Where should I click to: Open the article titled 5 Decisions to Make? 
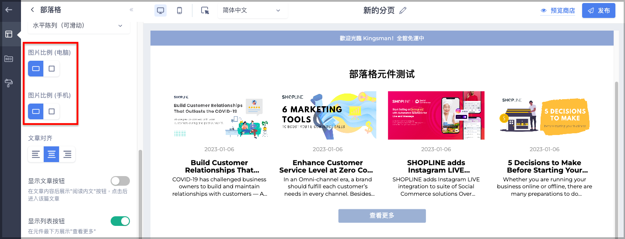pyautogui.click(x=545, y=166)
